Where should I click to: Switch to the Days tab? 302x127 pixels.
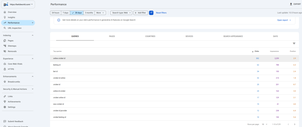tap(275, 36)
